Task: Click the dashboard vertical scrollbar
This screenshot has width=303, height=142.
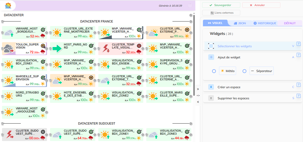Action: [x=194, y=51]
